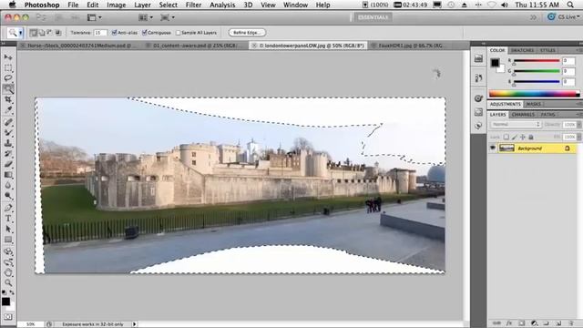Click the red R color slider
583x328 pixels.
coord(537,61)
